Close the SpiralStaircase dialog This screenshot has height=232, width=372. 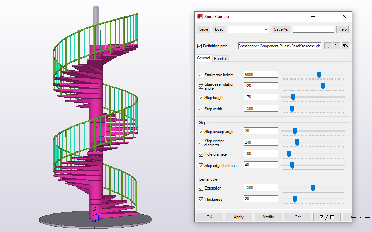pyautogui.click(x=344, y=16)
